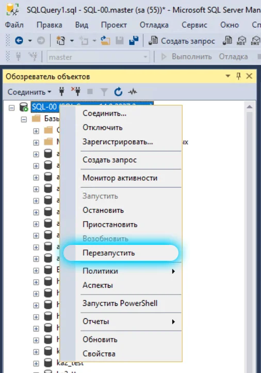Click the disconnect icon with red X
The image size is (261, 373).
click(x=76, y=91)
